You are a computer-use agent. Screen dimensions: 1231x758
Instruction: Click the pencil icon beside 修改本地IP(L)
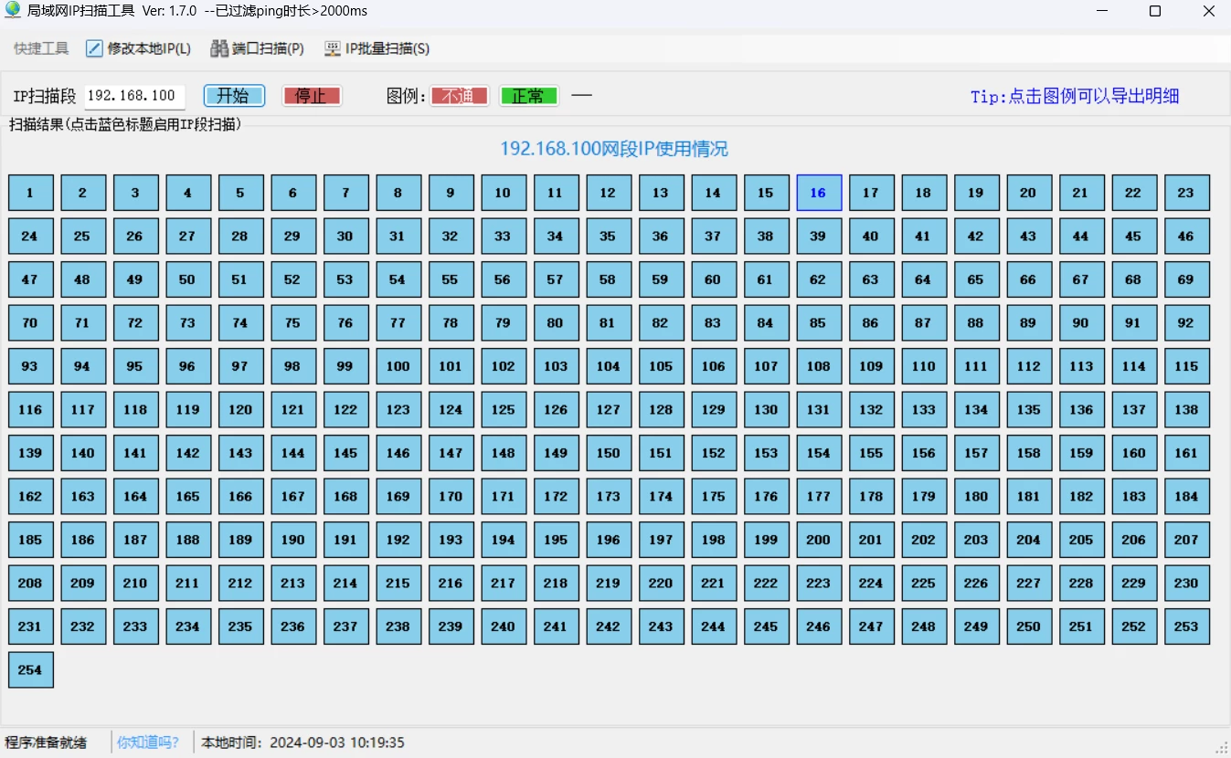tap(94, 48)
